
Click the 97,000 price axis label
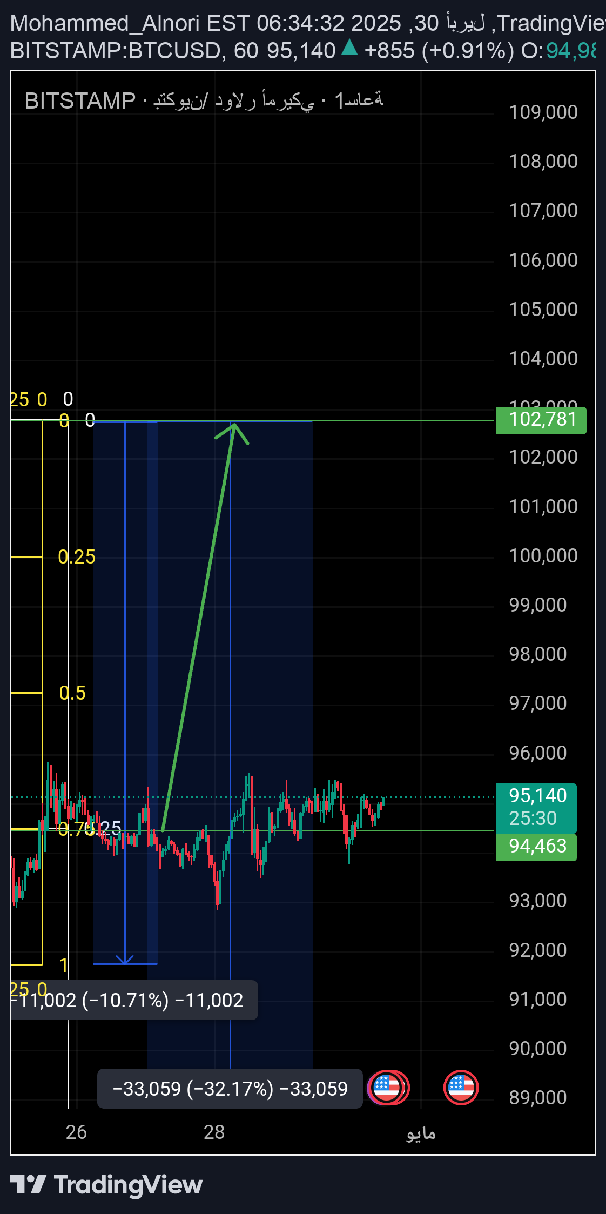coord(538,703)
